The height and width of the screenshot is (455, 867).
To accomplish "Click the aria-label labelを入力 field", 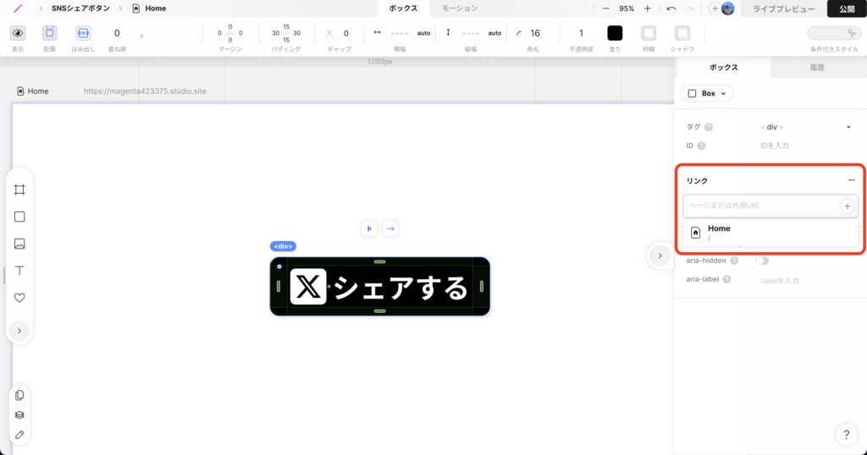I will [805, 281].
